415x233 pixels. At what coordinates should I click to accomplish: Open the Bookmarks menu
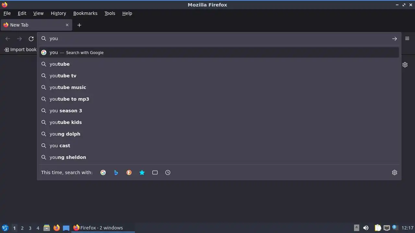[85, 13]
